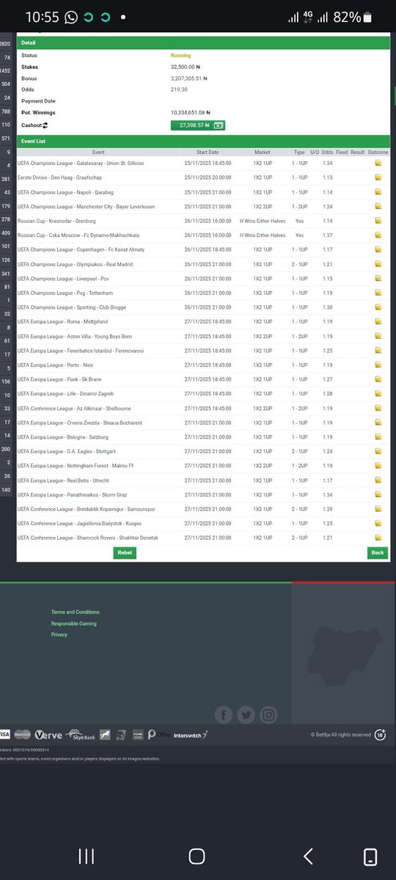Viewport: 396px width, 880px height.
Task: Click potential winnings 10,334,651.08
Action: 191,112
